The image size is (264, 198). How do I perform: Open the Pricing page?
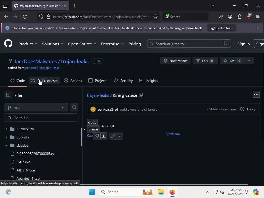[135, 44]
